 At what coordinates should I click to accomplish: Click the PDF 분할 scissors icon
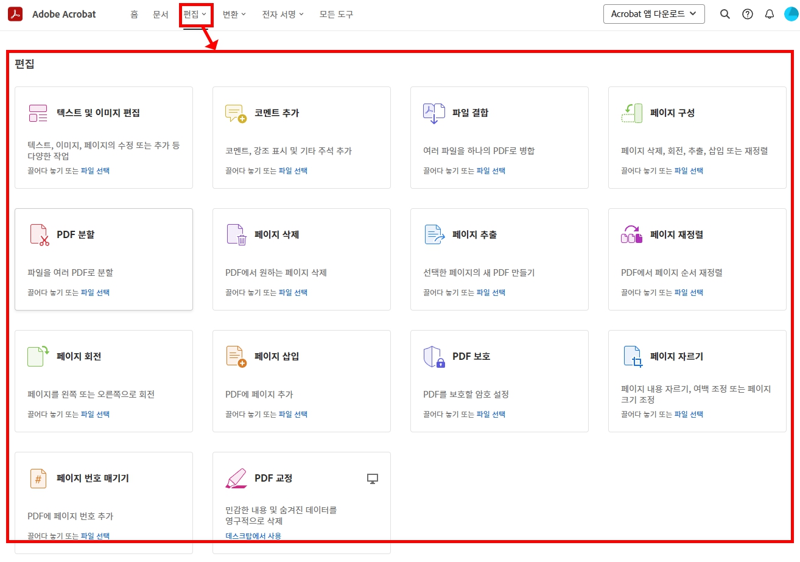pos(39,235)
